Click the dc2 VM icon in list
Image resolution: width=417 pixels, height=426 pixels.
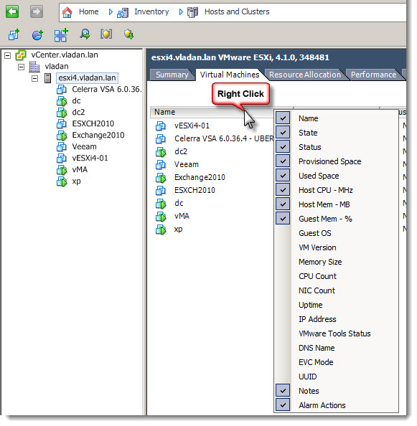click(x=161, y=151)
